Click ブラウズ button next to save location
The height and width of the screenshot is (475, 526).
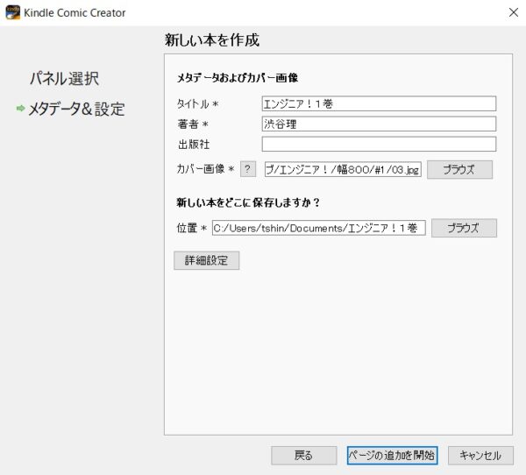[x=464, y=228]
